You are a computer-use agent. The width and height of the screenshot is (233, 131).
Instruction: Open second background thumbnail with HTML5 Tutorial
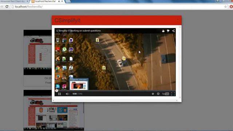click(x=54, y=110)
